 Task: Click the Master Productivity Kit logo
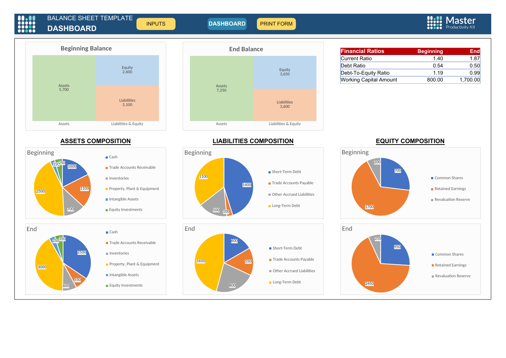point(451,23)
